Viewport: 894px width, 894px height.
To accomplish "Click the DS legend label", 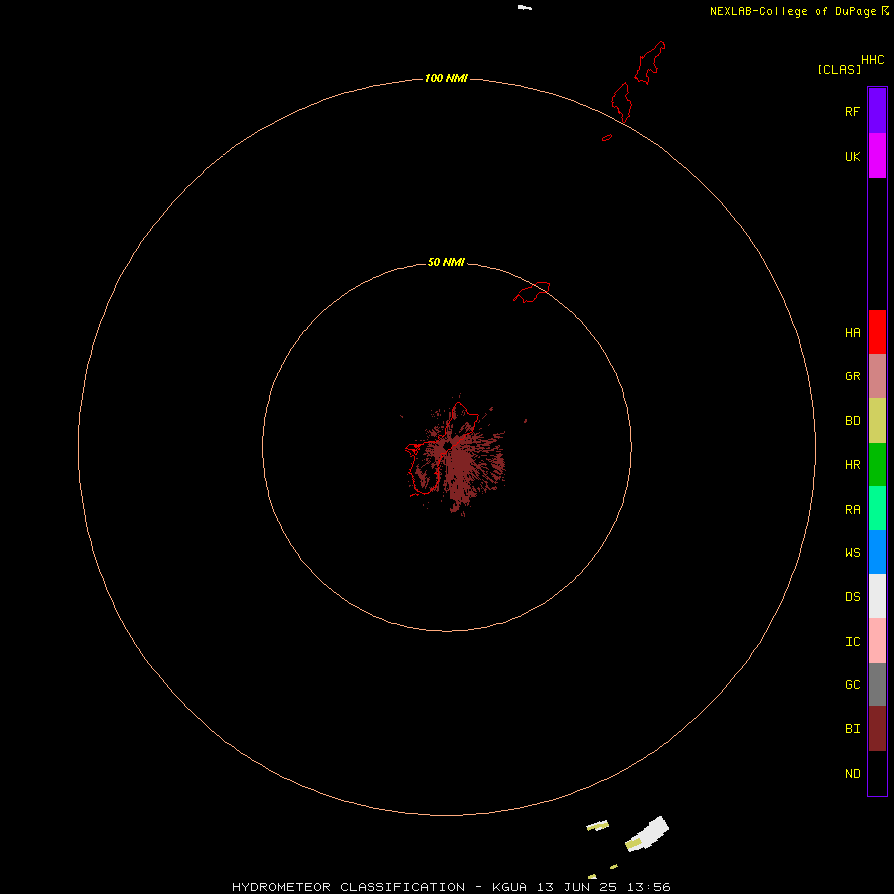I will pos(852,597).
